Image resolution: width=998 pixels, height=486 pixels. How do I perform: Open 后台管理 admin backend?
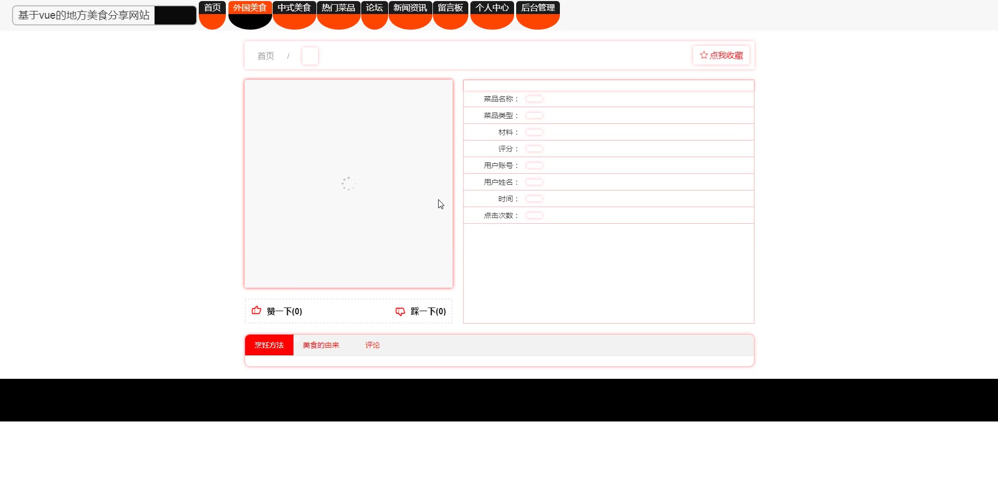point(538,15)
